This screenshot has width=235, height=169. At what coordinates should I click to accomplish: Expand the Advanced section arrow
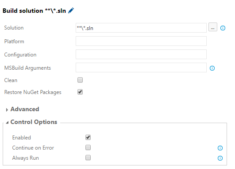pos(7,110)
